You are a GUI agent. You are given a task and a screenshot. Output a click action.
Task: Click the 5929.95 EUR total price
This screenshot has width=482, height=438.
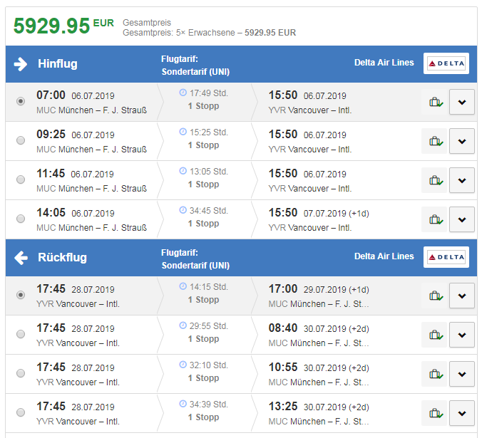(63, 26)
